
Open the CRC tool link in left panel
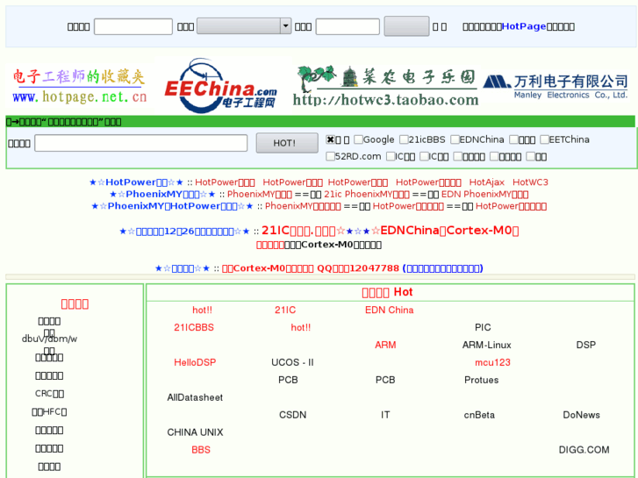49,394
